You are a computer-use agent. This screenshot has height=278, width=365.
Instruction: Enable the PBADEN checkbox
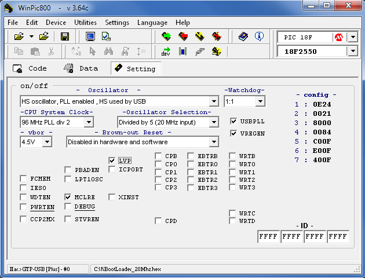tap(68, 170)
